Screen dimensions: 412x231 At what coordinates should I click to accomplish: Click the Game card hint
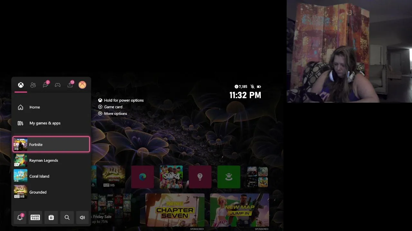[110, 107]
